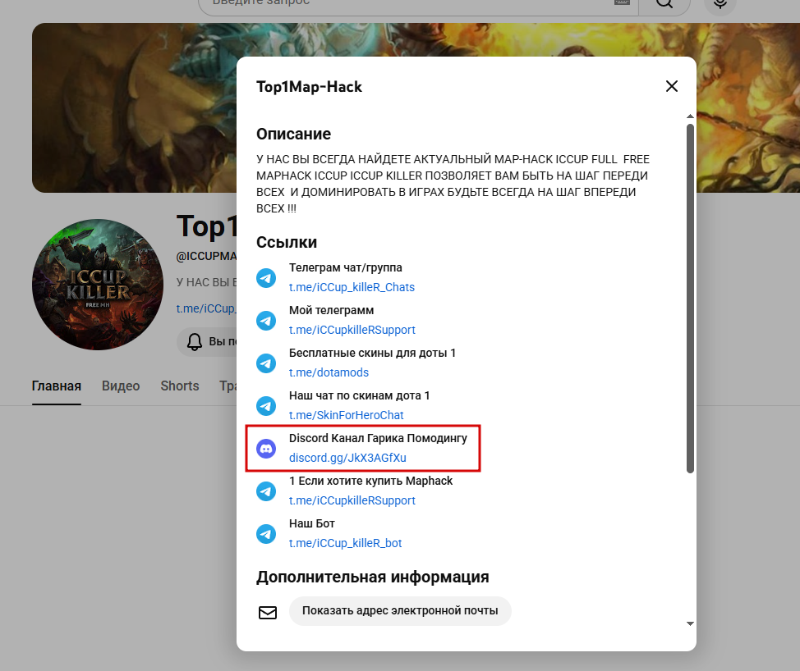Viewport: 800px width, 671px height.
Task: Click the channel description paragraph text
Action: coord(453,184)
